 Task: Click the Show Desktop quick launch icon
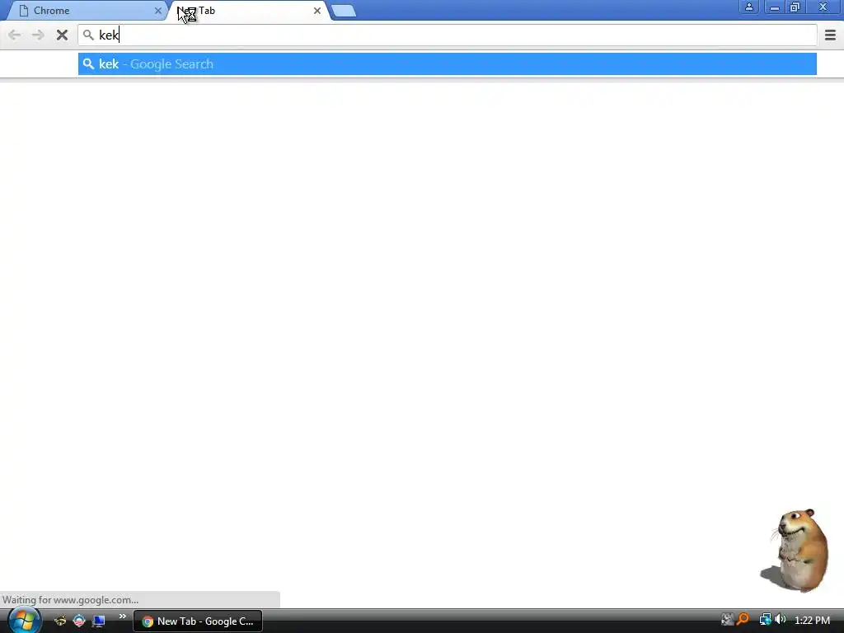[99, 621]
